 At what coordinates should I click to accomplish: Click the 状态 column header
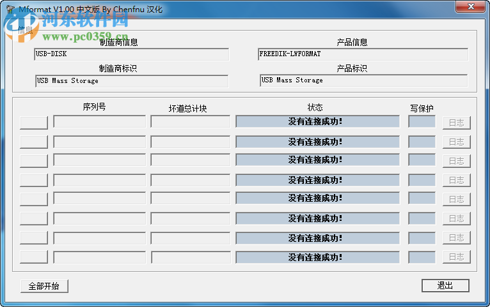click(315, 107)
